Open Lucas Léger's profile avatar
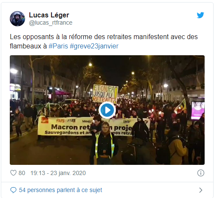 pyautogui.click(x=17, y=19)
